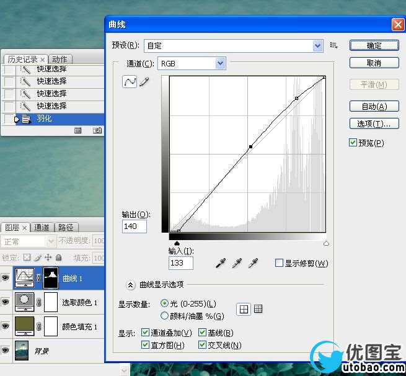Select the 选取颜色 1 adjustment thumbnail
406x376 pixels.
click(25, 302)
